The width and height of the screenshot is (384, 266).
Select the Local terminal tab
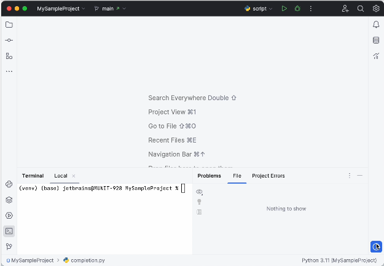[x=61, y=176]
